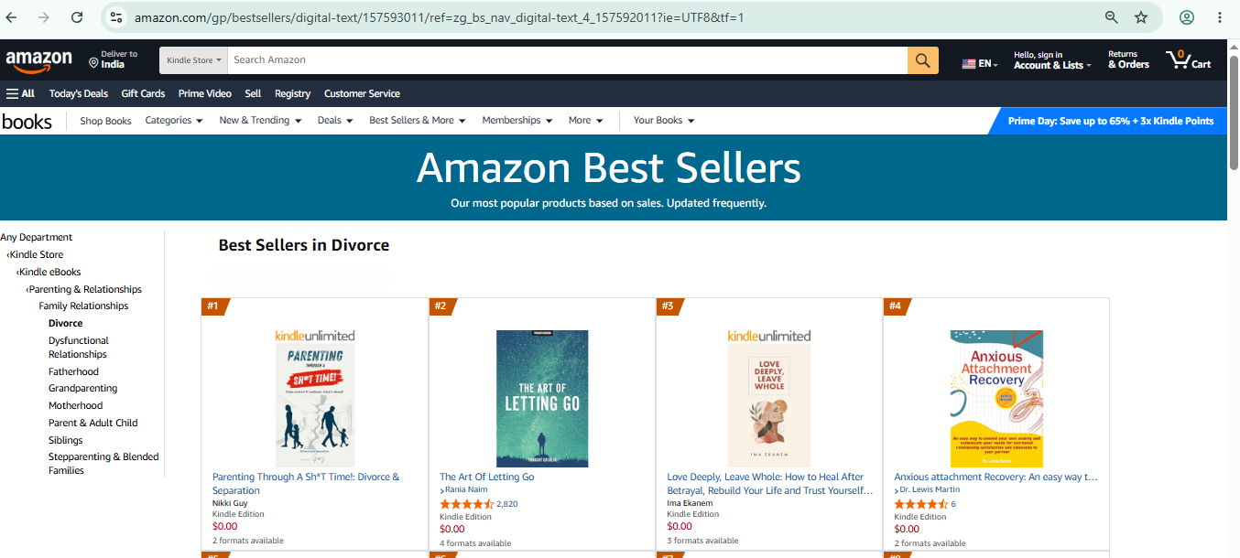Viewport: 1240px width, 558px height.
Task: Open the Chrome profile icon
Action: coord(1187,17)
